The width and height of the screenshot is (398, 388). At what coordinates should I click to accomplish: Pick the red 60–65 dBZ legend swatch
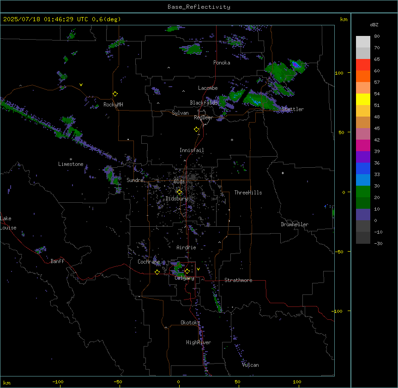click(x=363, y=65)
